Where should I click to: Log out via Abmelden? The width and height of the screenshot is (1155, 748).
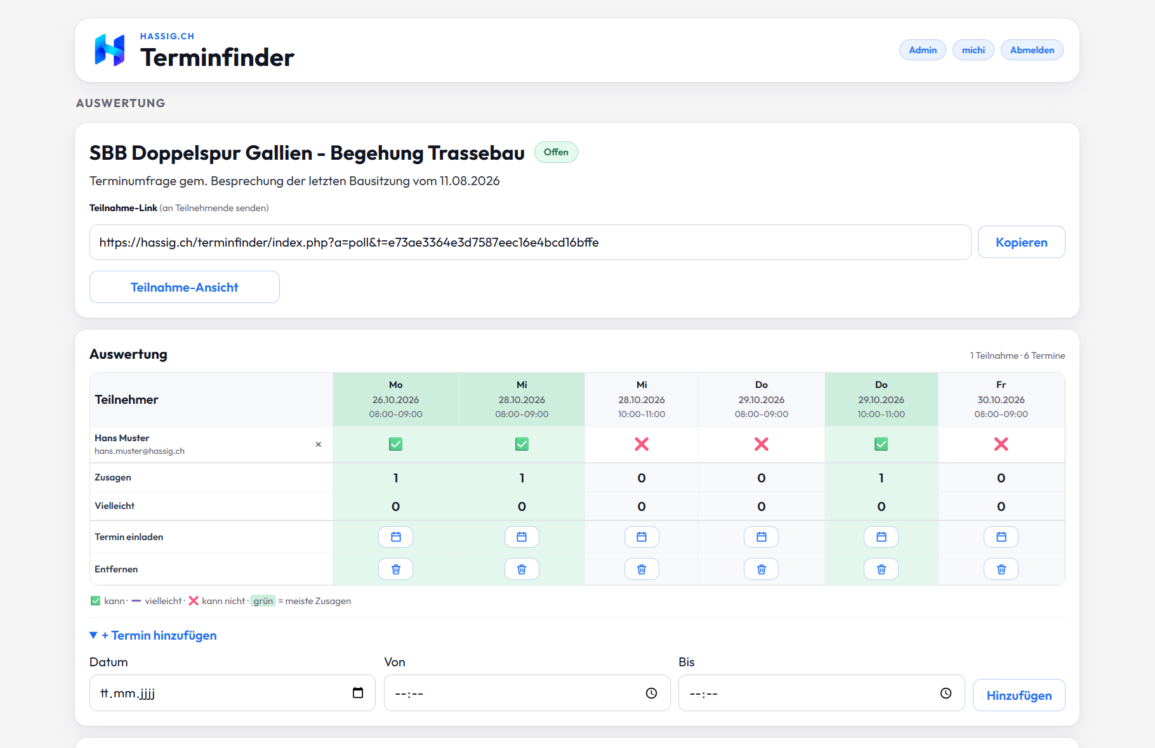click(x=1032, y=50)
